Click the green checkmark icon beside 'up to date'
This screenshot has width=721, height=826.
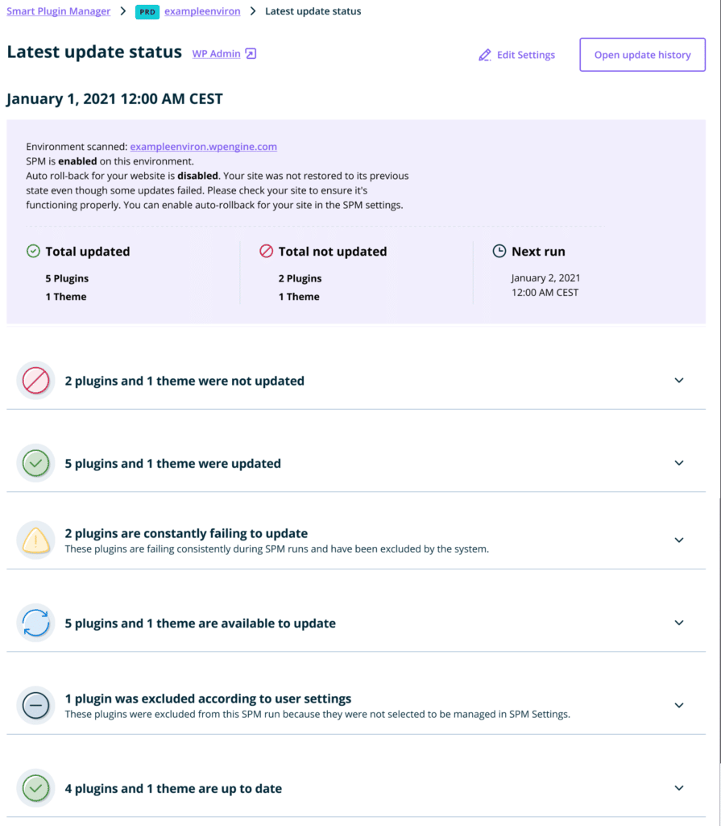coord(35,788)
